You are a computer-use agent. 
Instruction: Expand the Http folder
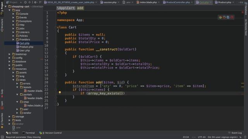pos(14,25)
